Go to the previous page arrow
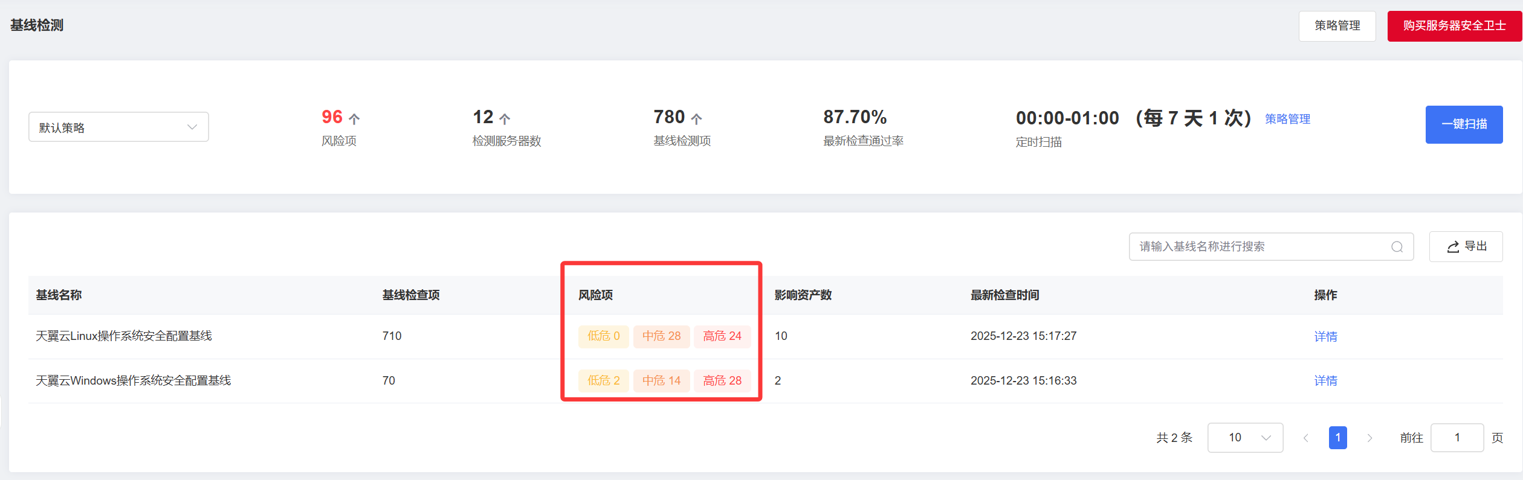 (x=1305, y=438)
